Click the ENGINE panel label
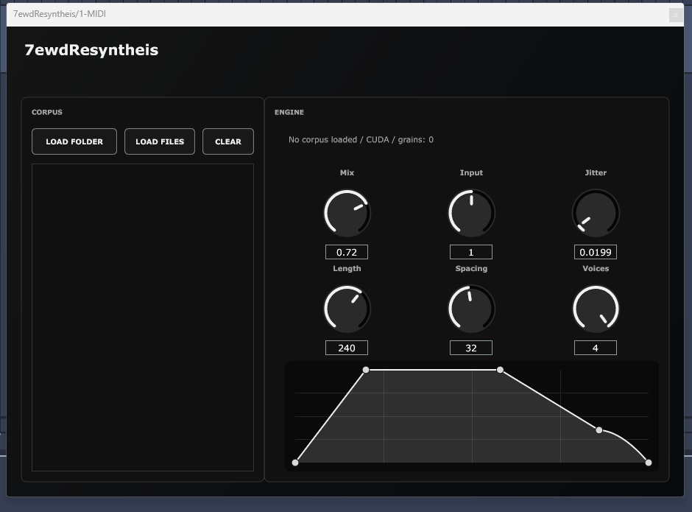Image resolution: width=692 pixels, height=512 pixels. [289, 112]
